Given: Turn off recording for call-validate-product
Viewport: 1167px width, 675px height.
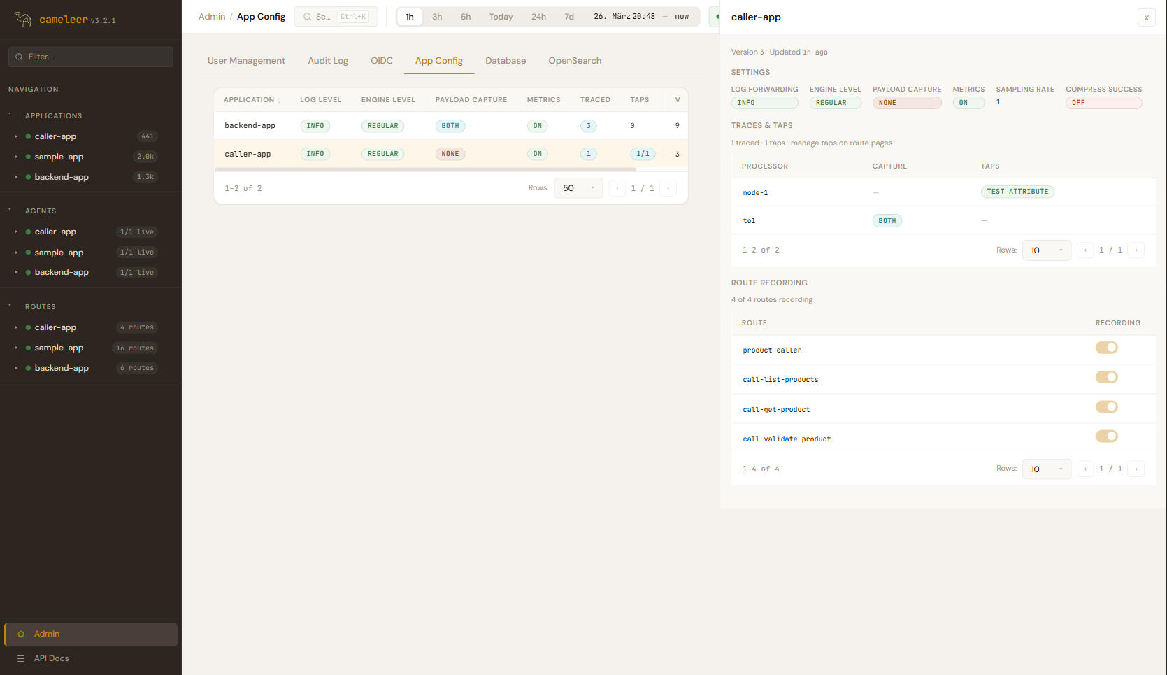Looking at the screenshot, I should [1106, 436].
